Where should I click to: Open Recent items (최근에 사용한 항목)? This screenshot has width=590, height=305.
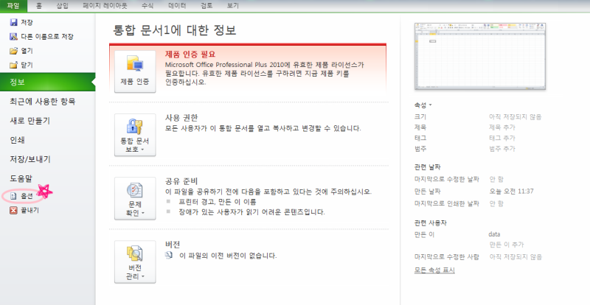pos(43,102)
